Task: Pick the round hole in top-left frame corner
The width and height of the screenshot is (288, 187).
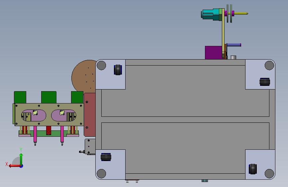Action: 101,65
